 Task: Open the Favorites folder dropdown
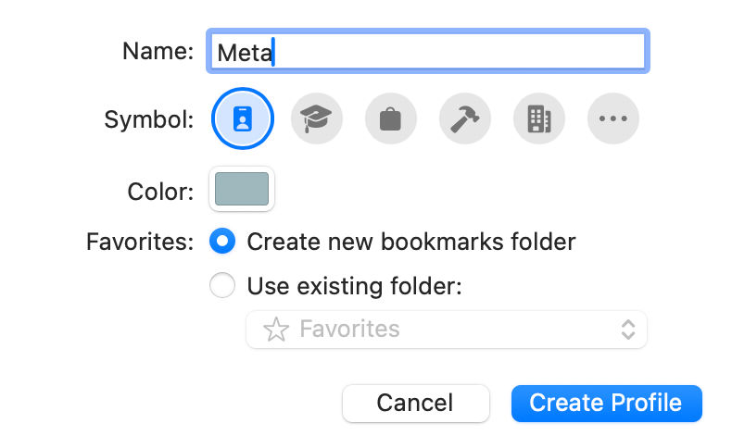click(x=446, y=330)
